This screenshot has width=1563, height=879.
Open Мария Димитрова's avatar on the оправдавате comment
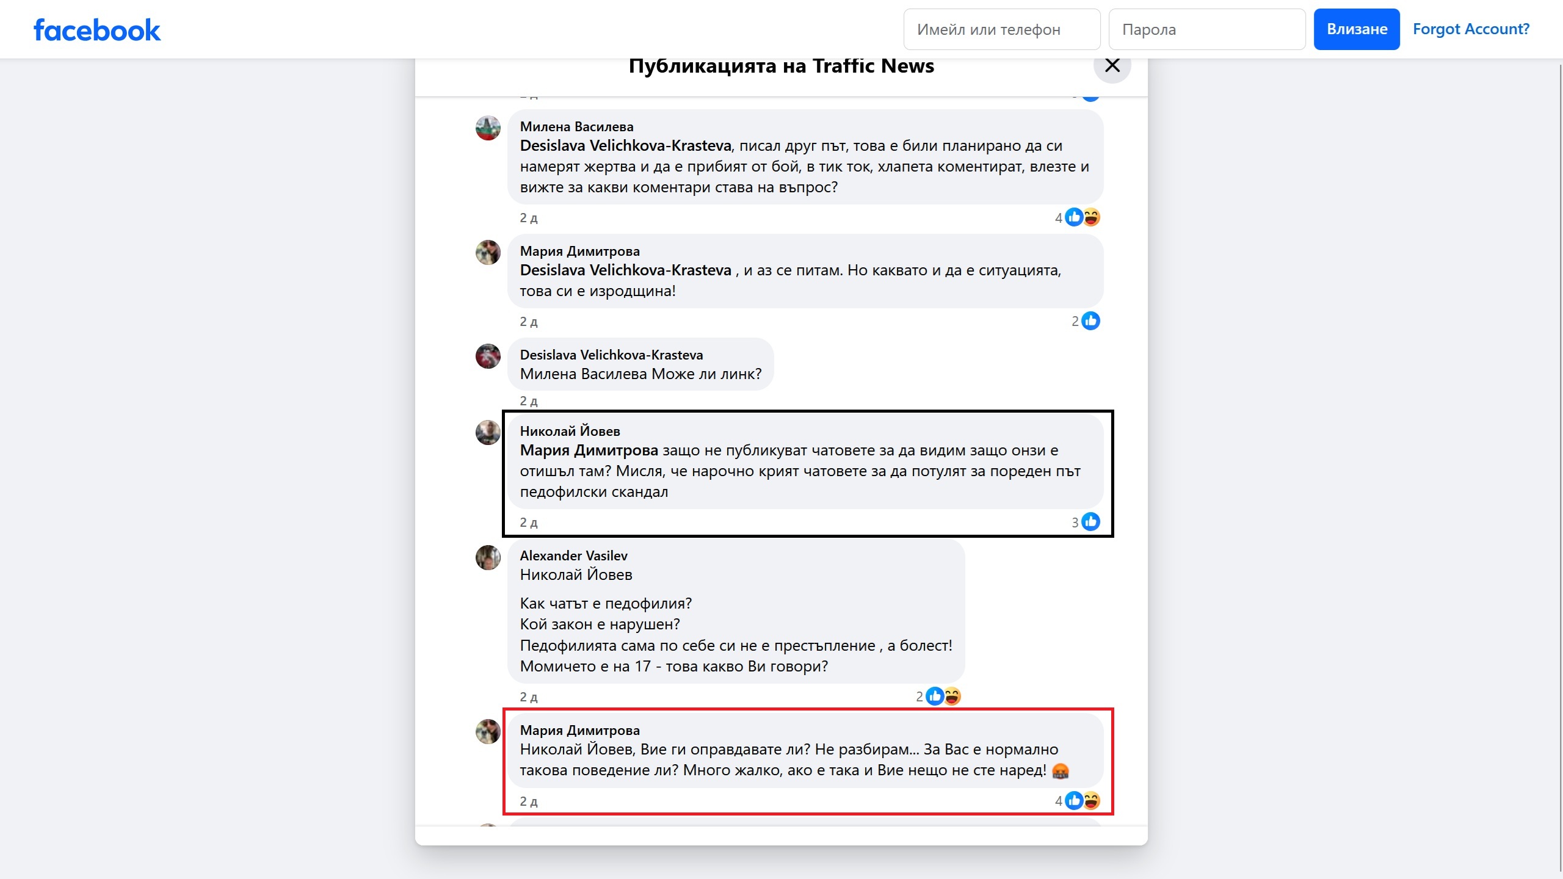click(488, 732)
